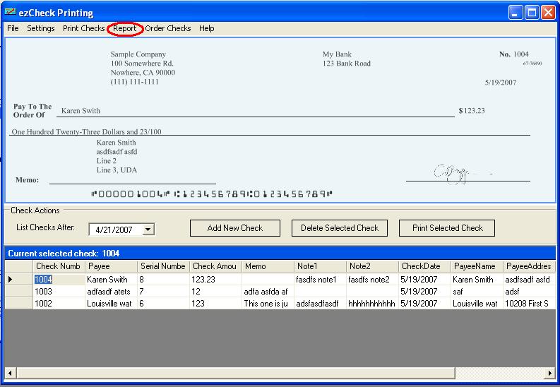Viewport: 560px width, 387px height.
Task: Open the Order Checks menu
Action: [168, 28]
